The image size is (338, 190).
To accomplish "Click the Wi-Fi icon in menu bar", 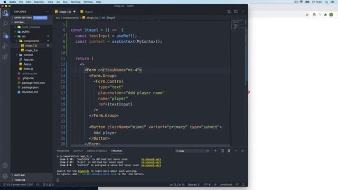I will point(301,2).
